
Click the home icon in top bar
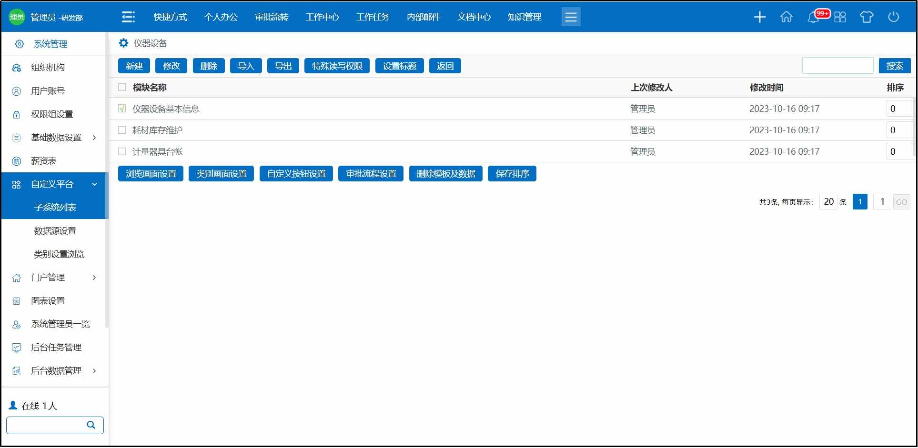786,17
